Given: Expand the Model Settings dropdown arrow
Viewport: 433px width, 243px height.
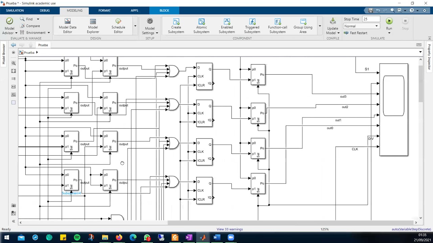Looking at the screenshot, I should (157, 33).
